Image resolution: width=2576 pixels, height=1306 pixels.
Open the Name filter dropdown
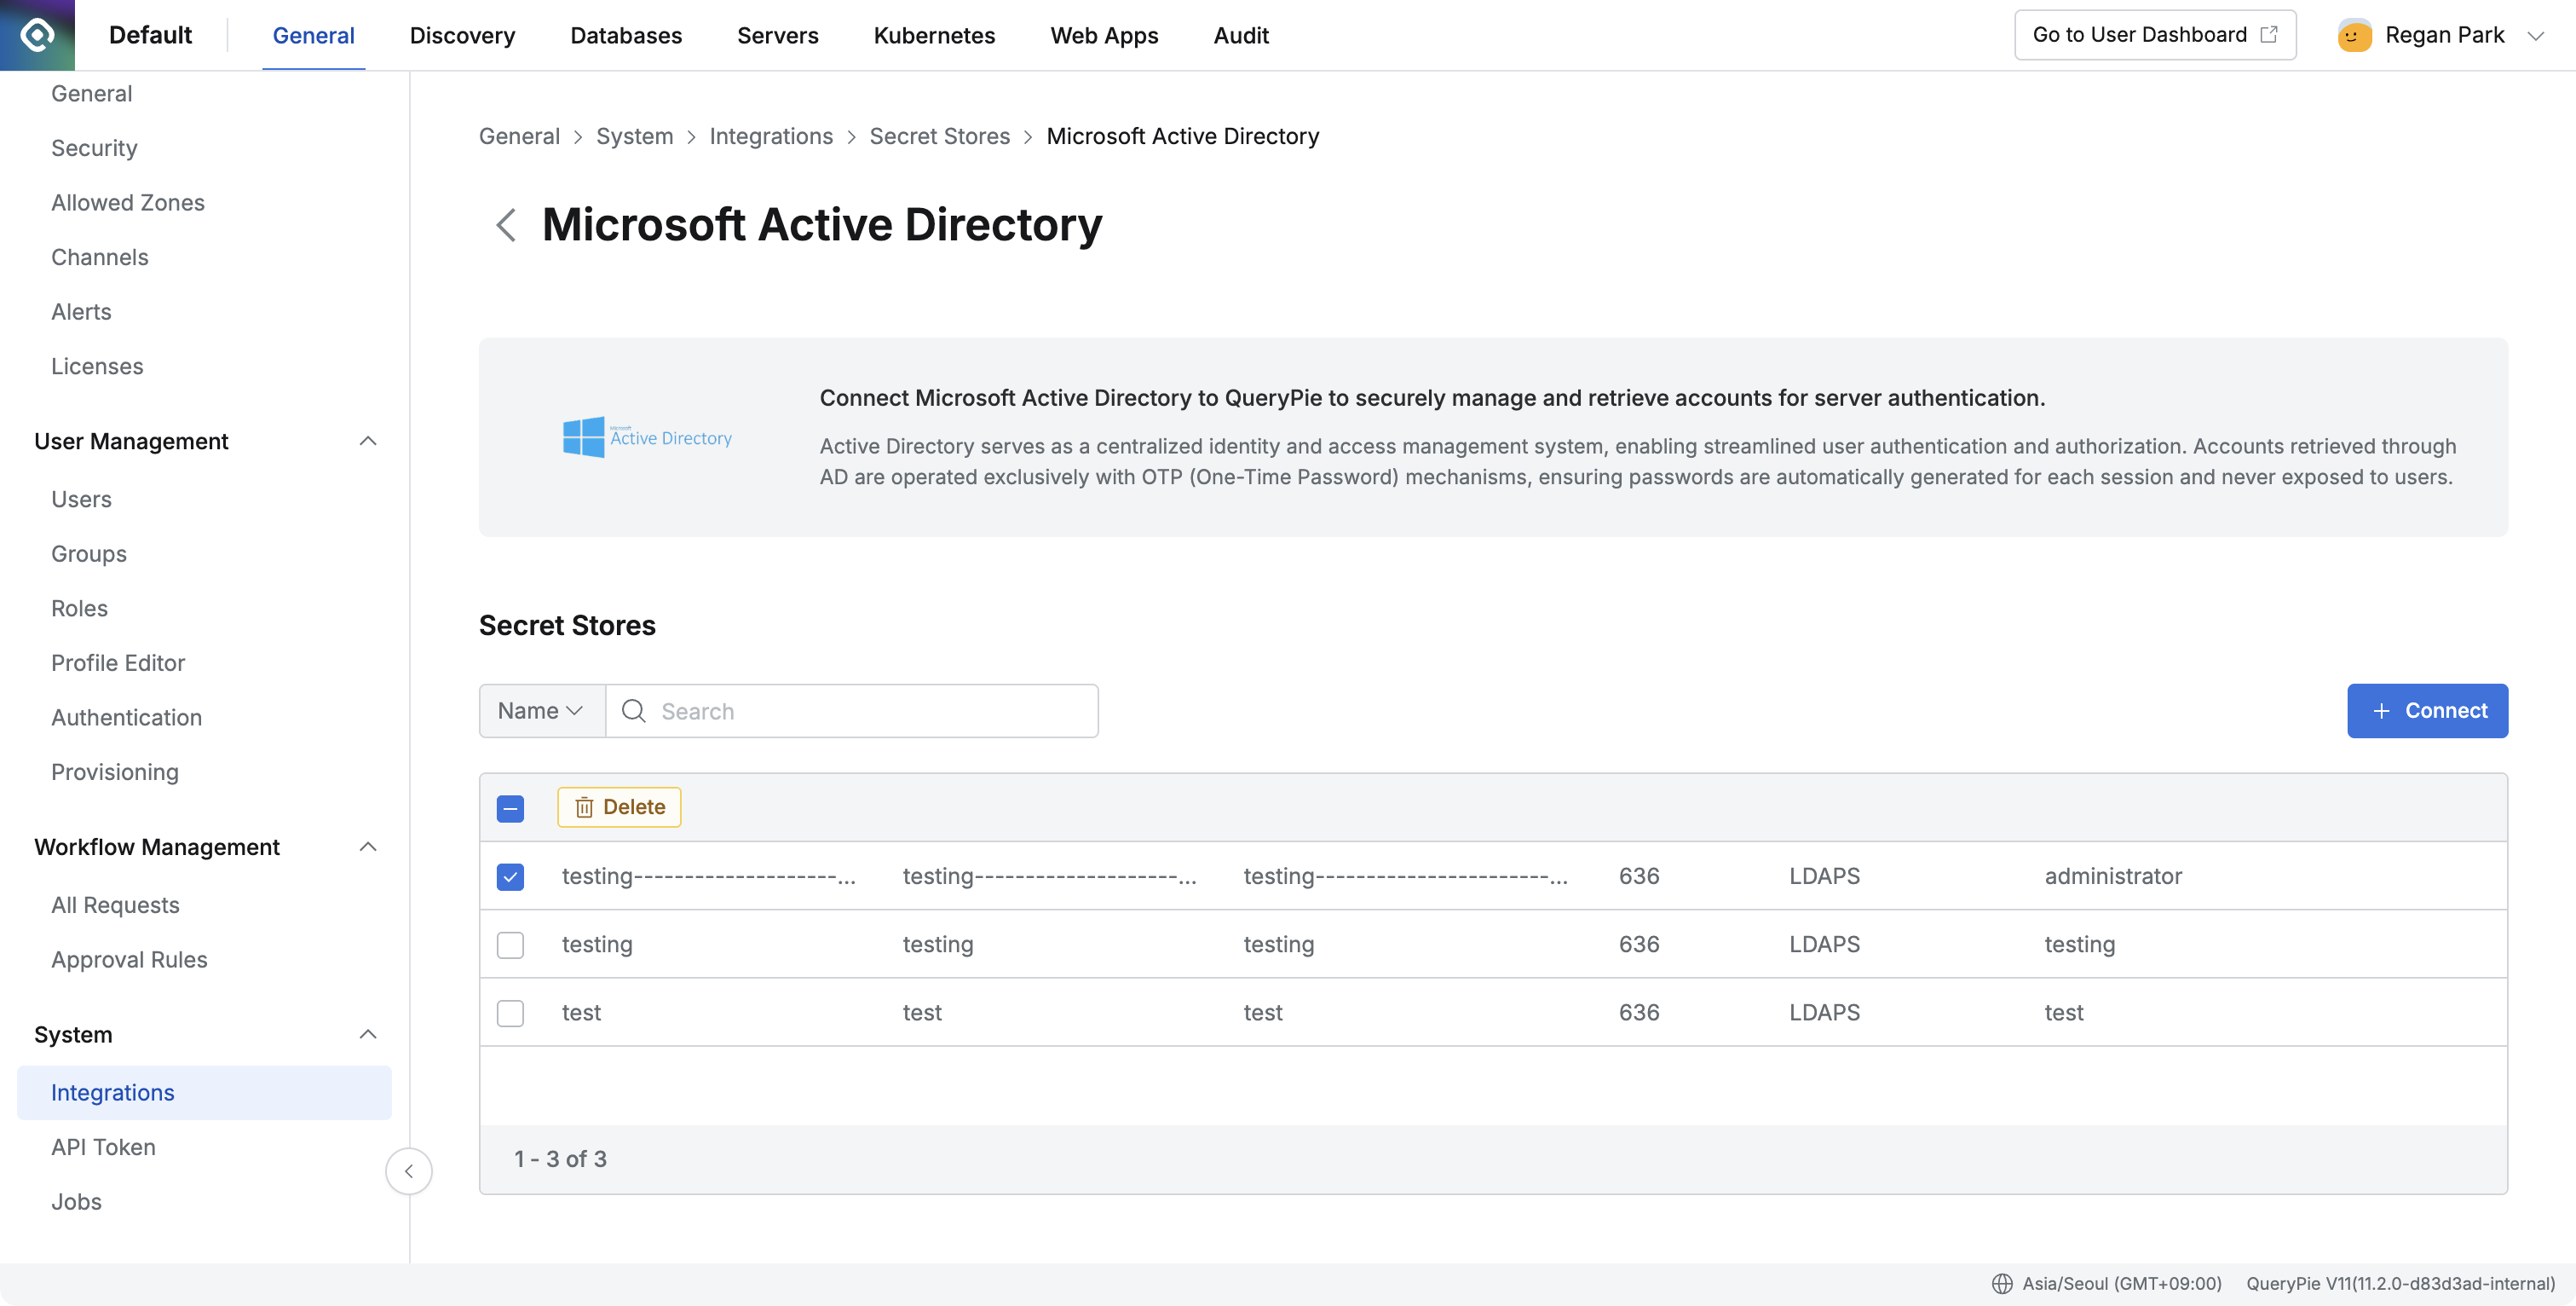point(540,711)
